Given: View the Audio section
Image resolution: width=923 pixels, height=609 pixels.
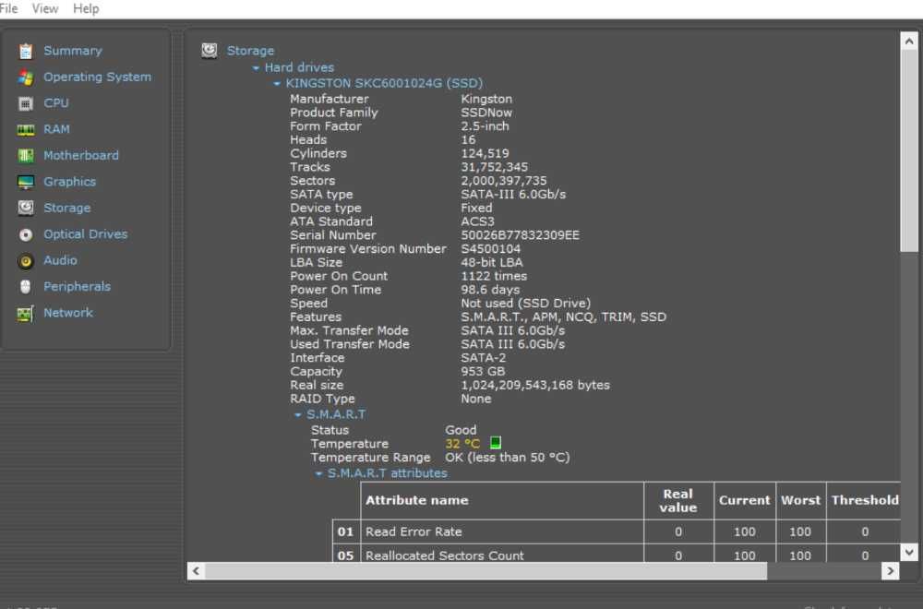Looking at the screenshot, I should click(60, 260).
